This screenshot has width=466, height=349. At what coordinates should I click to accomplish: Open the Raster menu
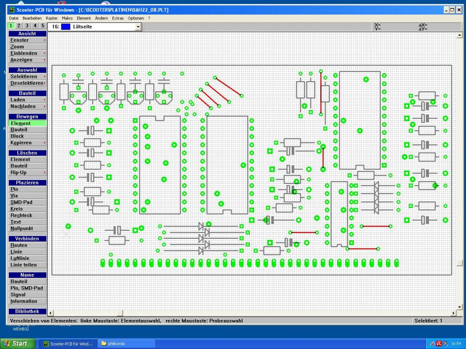point(52,18)
